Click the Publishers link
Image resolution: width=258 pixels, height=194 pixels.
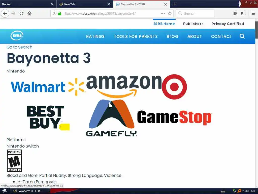click(x=193, y=24)
